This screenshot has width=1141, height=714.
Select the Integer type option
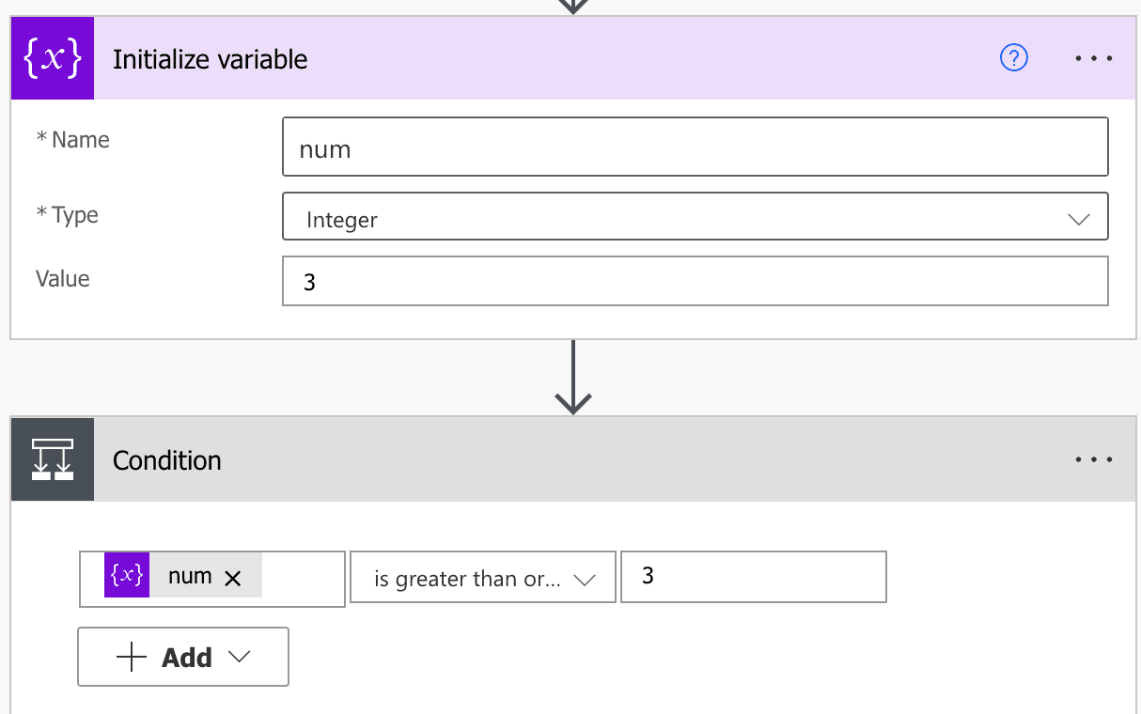point(341,219)
